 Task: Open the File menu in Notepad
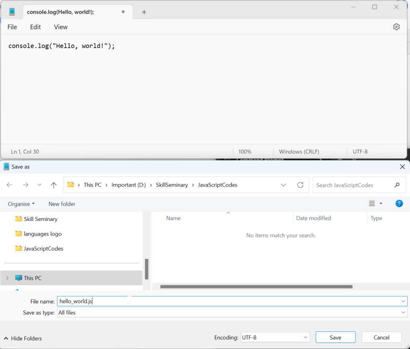point(12,27)
